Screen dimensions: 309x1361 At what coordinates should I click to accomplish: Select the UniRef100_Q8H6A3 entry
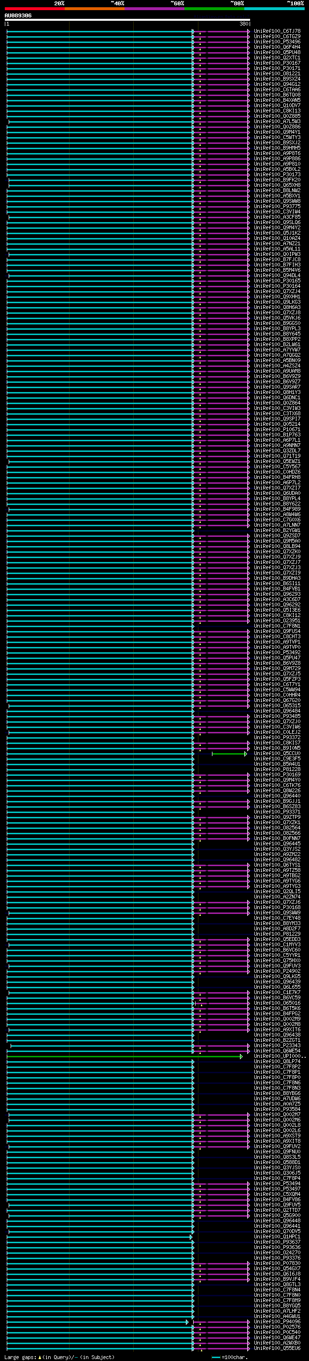pos(277,308)
